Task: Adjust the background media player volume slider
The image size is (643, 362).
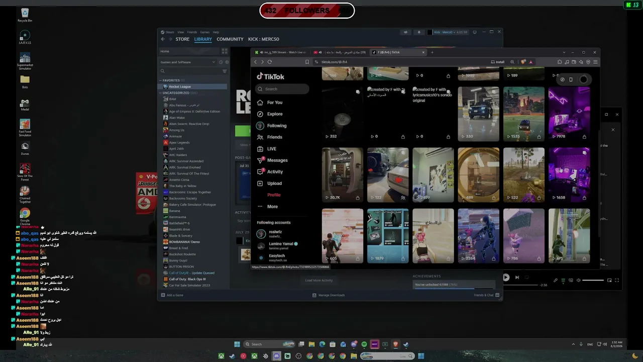Action: [x=593, y=280]
